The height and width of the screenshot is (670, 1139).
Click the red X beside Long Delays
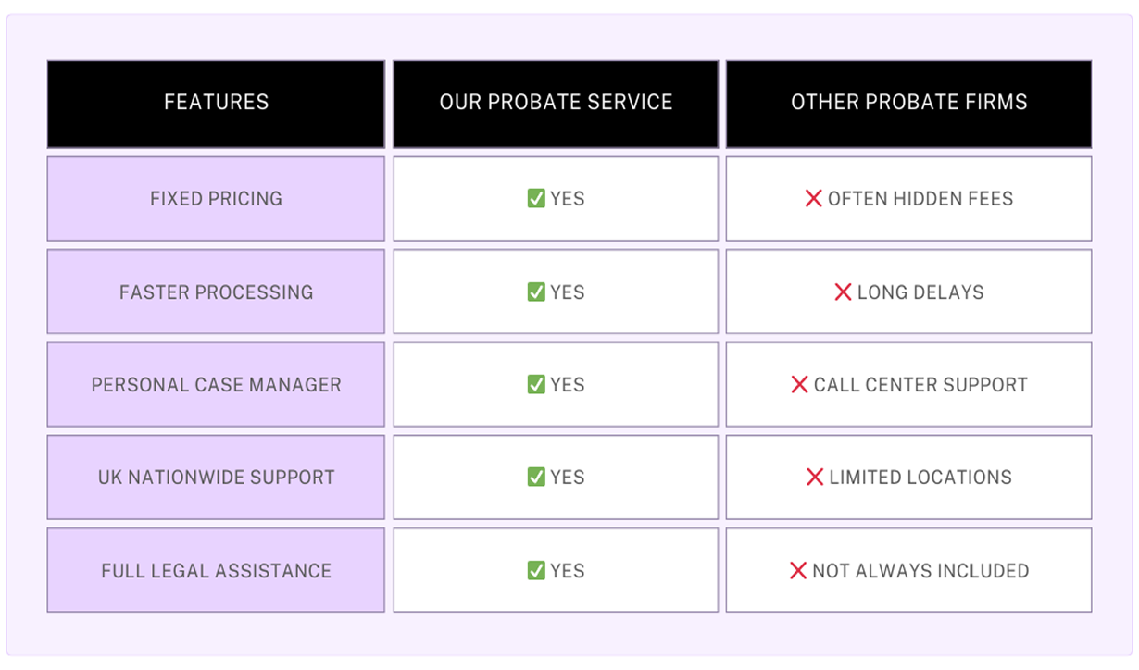tap(843, 292)
